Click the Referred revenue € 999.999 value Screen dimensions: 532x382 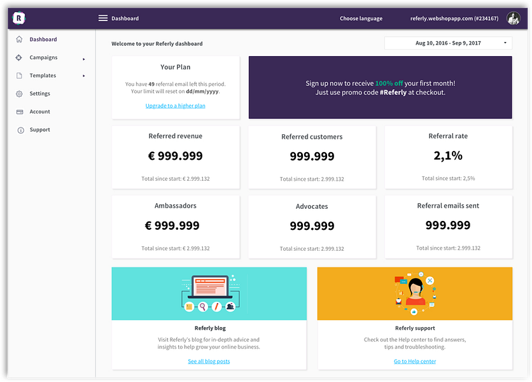pyautogui.click(x=176, y=156)
